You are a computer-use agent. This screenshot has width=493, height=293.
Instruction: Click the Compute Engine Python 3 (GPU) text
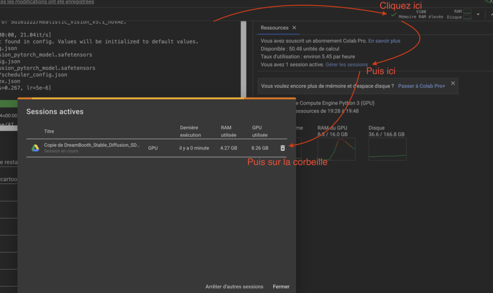335,103
